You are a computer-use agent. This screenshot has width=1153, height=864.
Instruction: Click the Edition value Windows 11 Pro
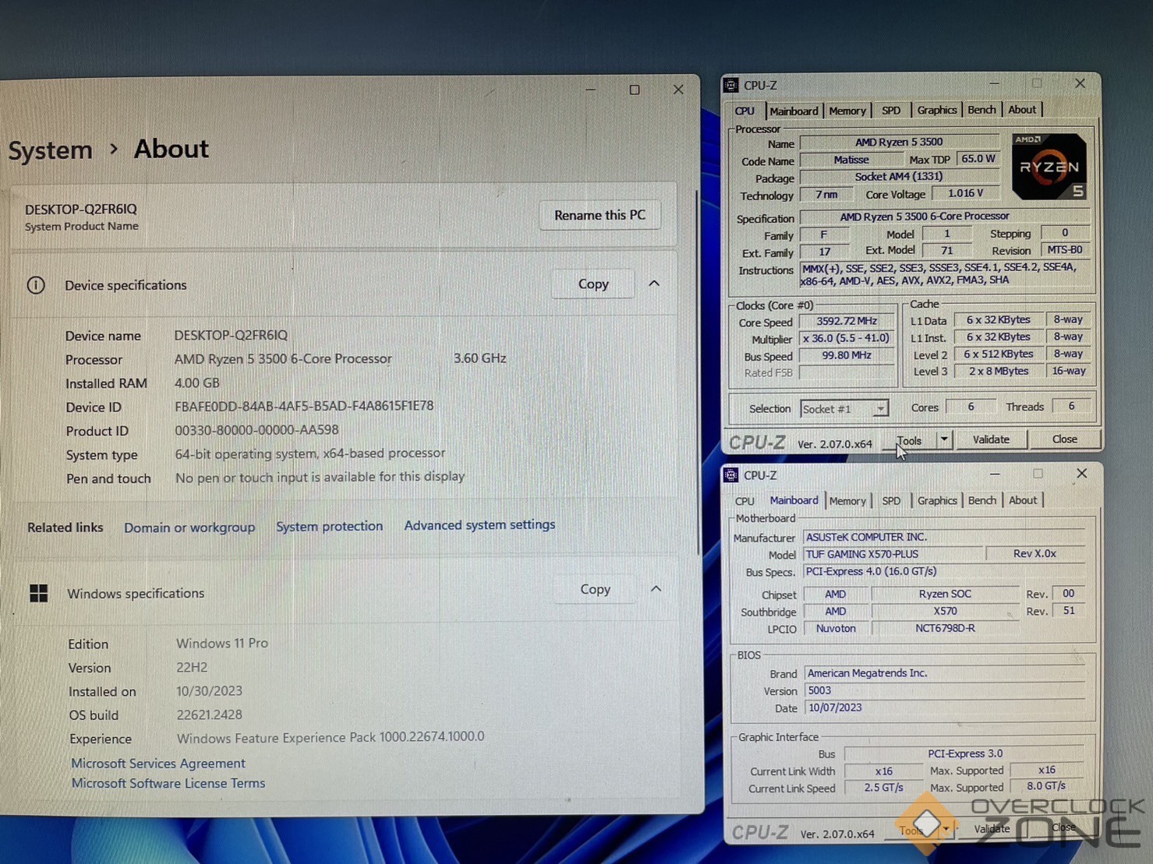(222, 644)
